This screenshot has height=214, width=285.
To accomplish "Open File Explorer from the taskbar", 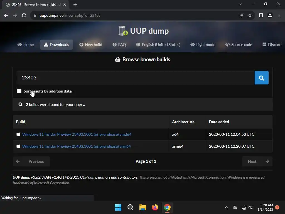I will pyautogui.click(x=143, y=207).
